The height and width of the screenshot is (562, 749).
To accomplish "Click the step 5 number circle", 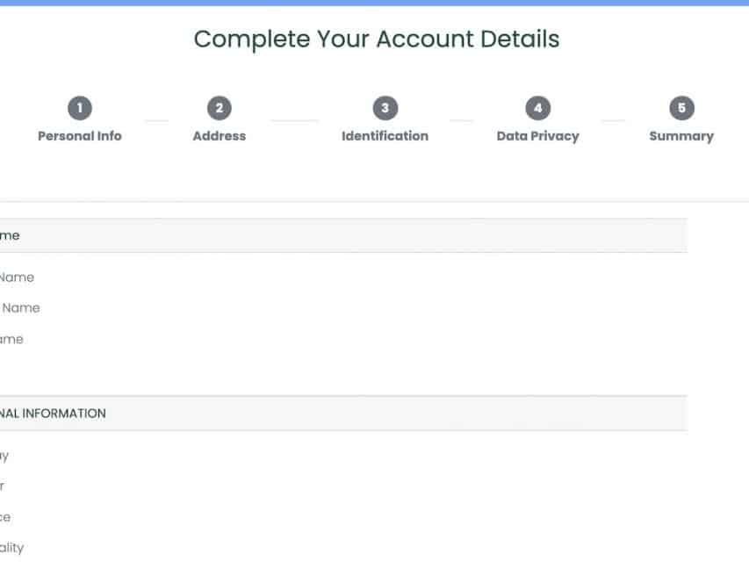I will 681,108.
